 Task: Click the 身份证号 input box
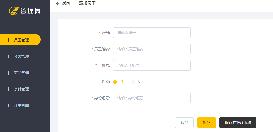(x=152, y=98)
